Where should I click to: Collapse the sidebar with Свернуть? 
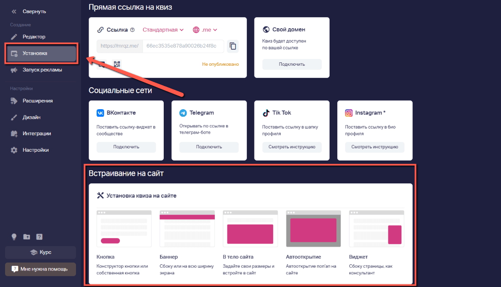tap(29, 11)
